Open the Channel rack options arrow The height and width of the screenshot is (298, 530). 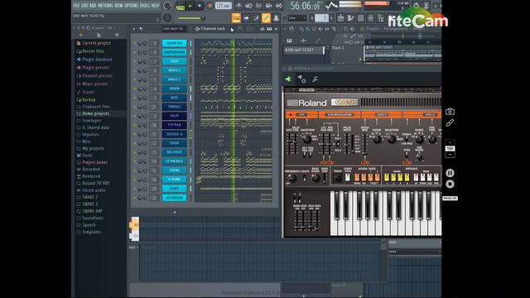(x=134, y=29)
